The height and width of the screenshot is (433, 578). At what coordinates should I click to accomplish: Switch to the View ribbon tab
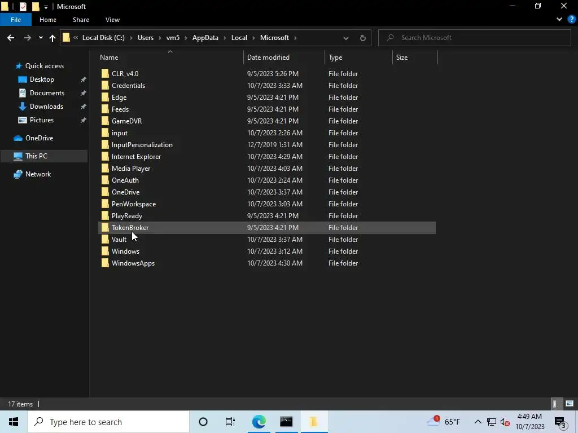pos(112,20)
